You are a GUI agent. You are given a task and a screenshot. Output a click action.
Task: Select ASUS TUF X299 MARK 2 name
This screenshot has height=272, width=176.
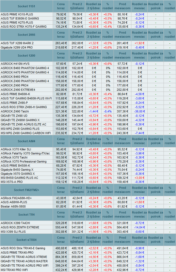(17, 43)
